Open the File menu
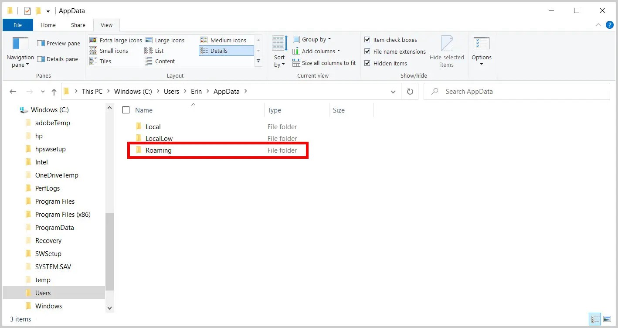The width and height of the screenshot is (618, 328). point(17,25)
